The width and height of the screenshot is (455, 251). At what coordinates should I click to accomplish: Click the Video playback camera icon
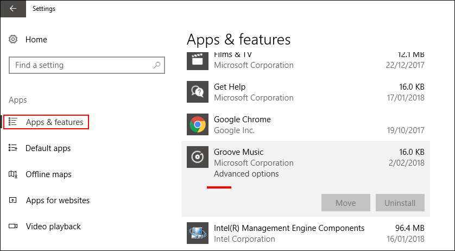13,227
